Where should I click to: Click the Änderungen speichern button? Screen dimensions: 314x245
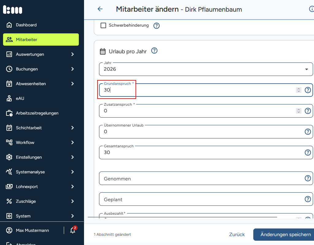tap(284, 234)
